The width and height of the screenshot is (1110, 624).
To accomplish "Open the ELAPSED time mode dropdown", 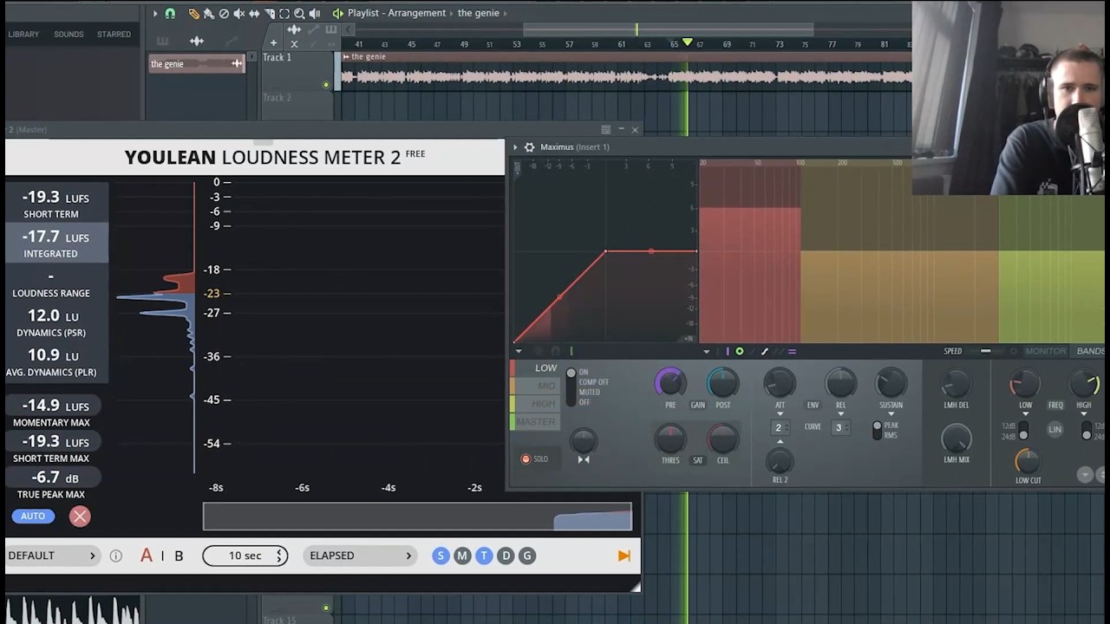I will [361, 556].
